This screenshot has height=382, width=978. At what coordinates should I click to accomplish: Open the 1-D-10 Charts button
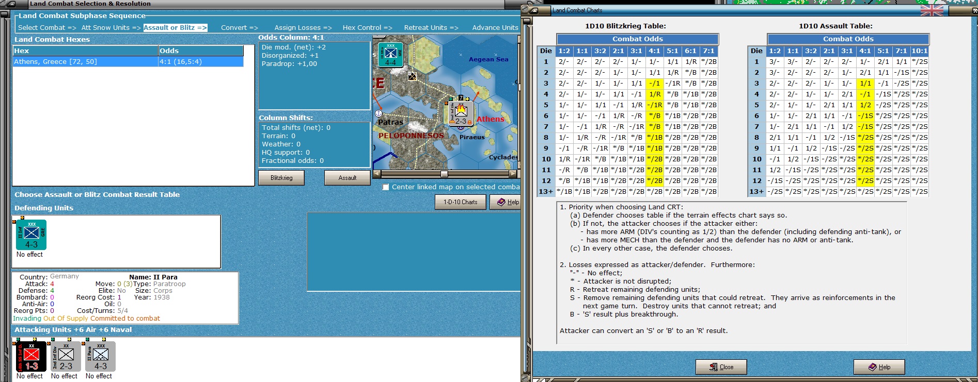[x=461, y=202]
